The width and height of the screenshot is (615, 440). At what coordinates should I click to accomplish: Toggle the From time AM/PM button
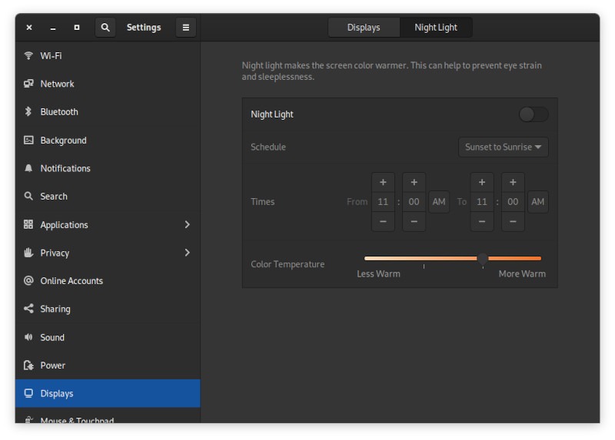click(439, 202)
